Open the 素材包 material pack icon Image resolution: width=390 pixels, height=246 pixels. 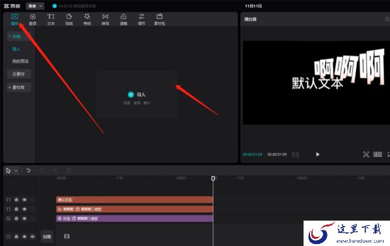(x=159, y=17)
